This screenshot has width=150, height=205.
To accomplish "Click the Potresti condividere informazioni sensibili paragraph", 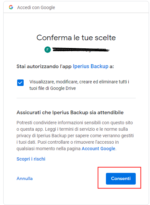I will point(75,136).
